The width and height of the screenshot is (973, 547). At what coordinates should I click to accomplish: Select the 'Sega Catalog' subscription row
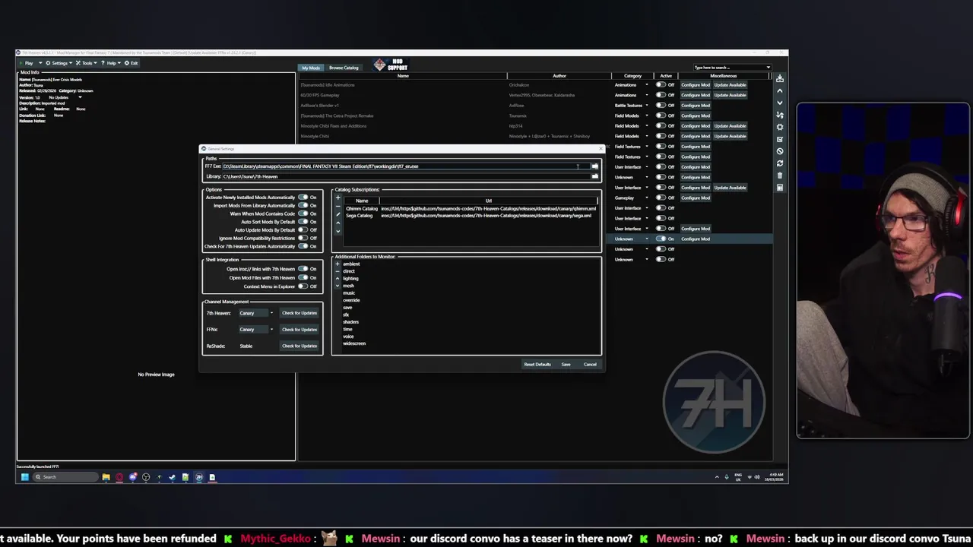tap(471, 216)
